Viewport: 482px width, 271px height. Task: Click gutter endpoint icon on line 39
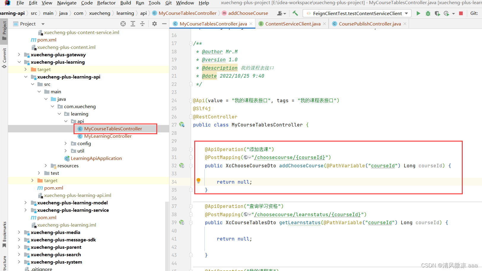(x=182, y=222)
